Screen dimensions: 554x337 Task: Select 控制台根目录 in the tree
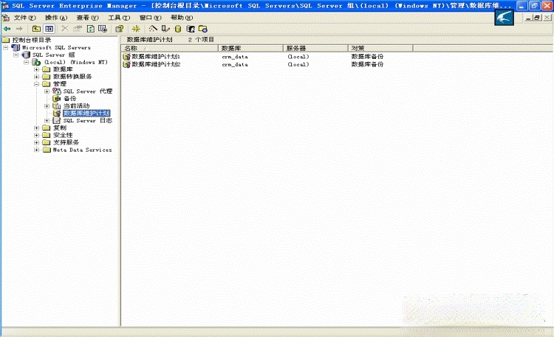coord(32,40)
